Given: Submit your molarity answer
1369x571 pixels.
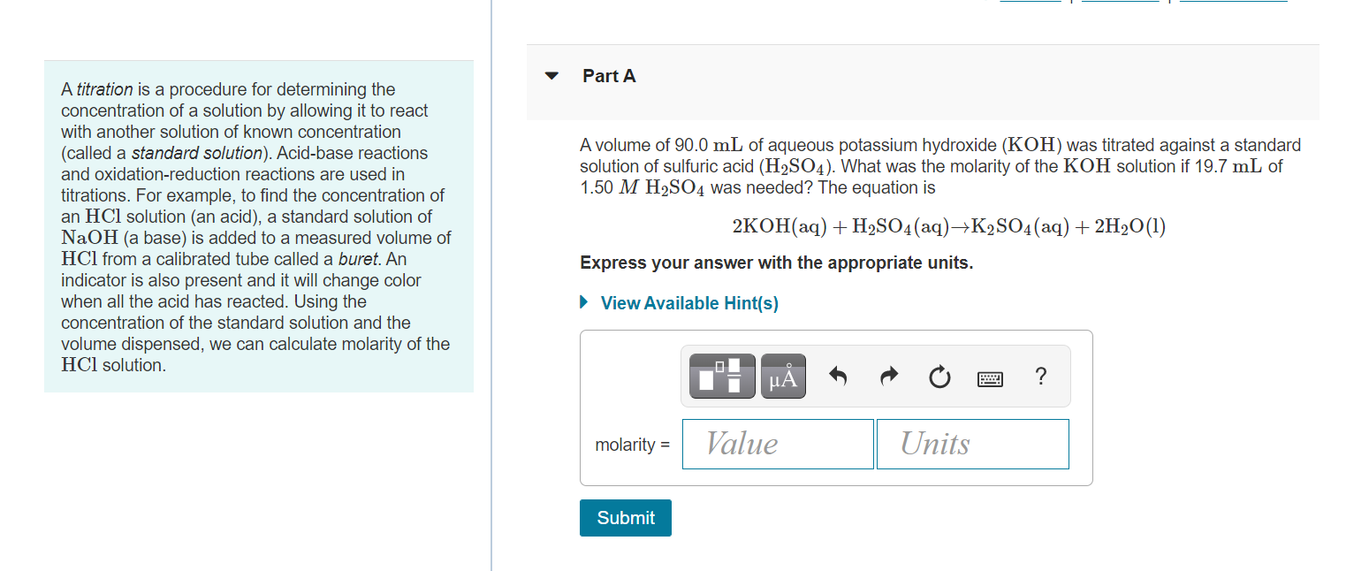Looking at the screenshot, I should click(x=625, y=518).
